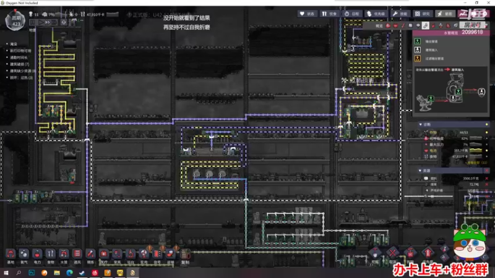Click the 查看全部 (11) link
Image resolution: width=495 pixels, height=278 pixels.
click(x=477, y=162)
